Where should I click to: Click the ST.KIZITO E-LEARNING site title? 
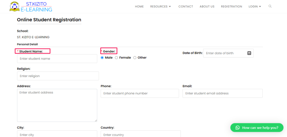point(36,7)
